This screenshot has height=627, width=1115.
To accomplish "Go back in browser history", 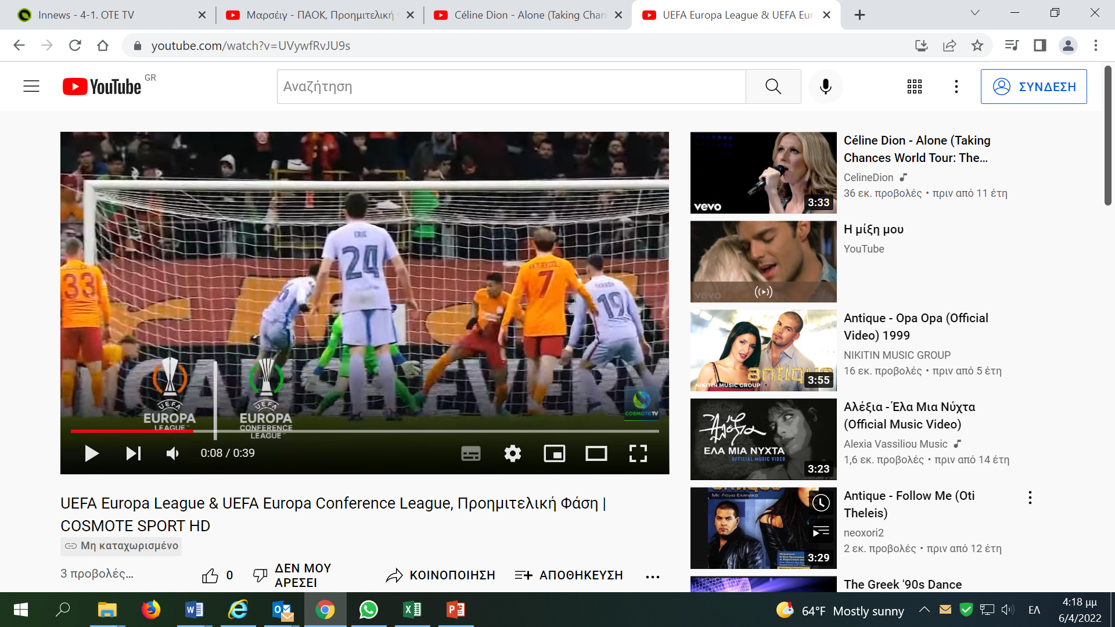I will pyautogui.click(x=19, y=45).
